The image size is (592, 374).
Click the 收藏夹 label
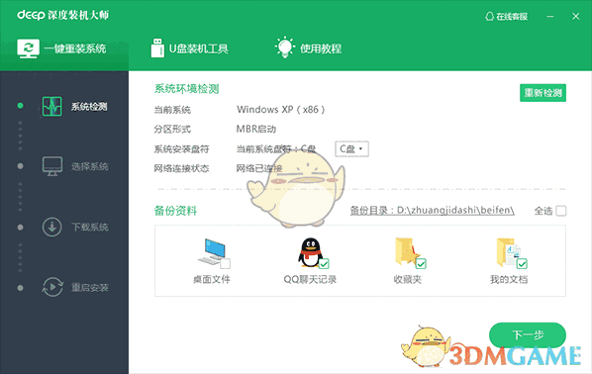(408, 279)
